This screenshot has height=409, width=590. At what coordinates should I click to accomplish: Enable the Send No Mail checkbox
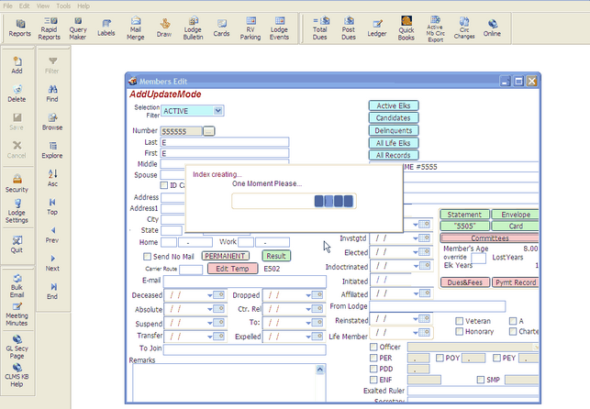[146, 256]
